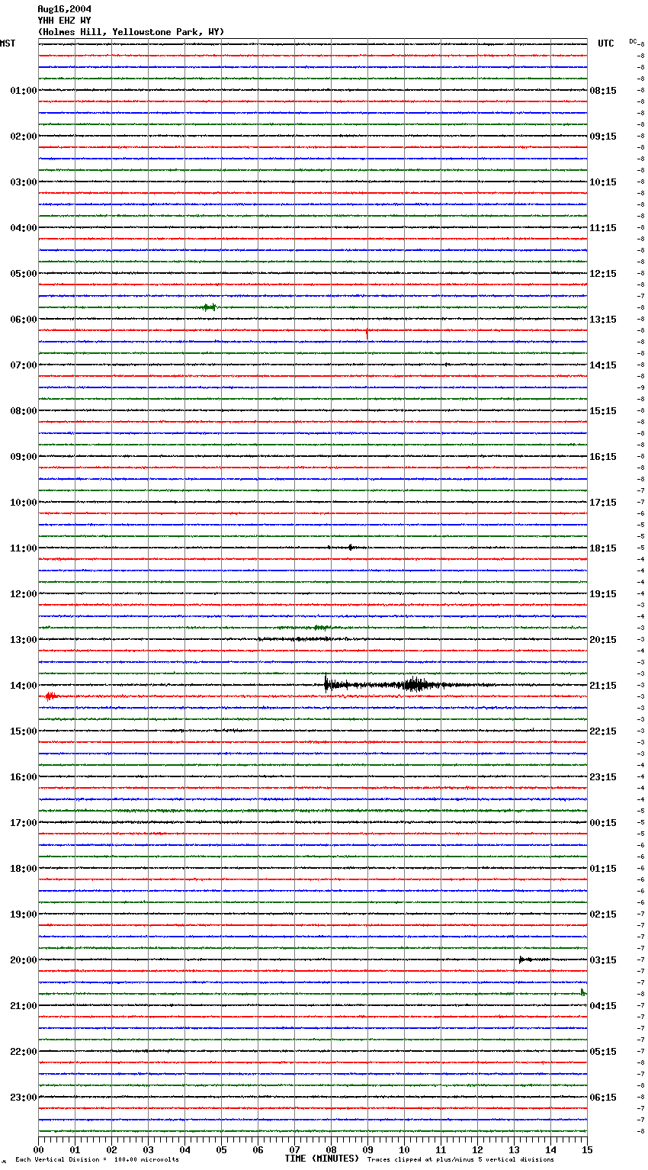The height and width of the screenshot is (1170, 648).
Task: Click the green burst on trace before 06:00
Action: [208, 307]
